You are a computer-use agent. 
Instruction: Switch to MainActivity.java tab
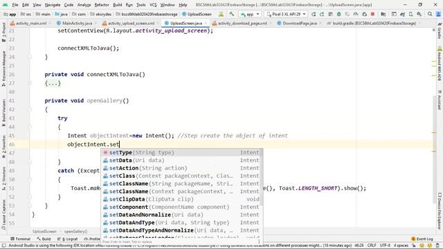click(77, 23)
